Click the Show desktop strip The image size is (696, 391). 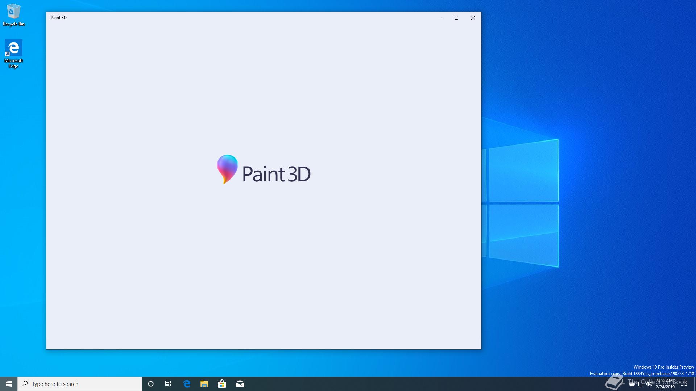pos(695,384)
